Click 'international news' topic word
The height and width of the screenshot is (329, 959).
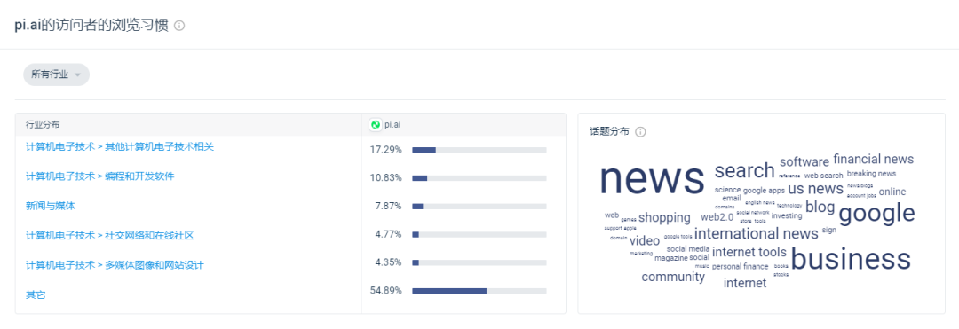(x=756, y=233)
